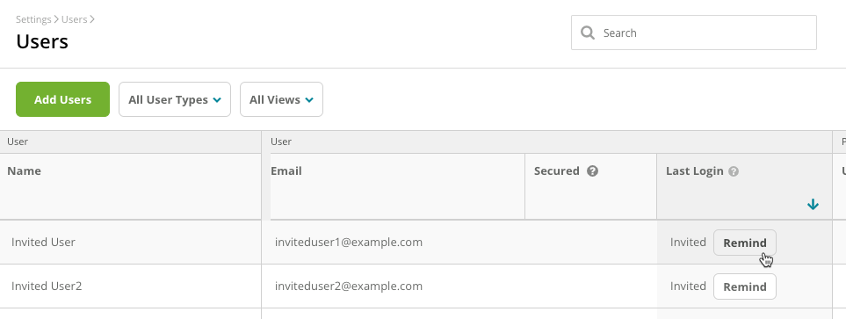This screenshot has height=319, width=846.
Task: Expand the All Views dropdown
Action: 282,99
